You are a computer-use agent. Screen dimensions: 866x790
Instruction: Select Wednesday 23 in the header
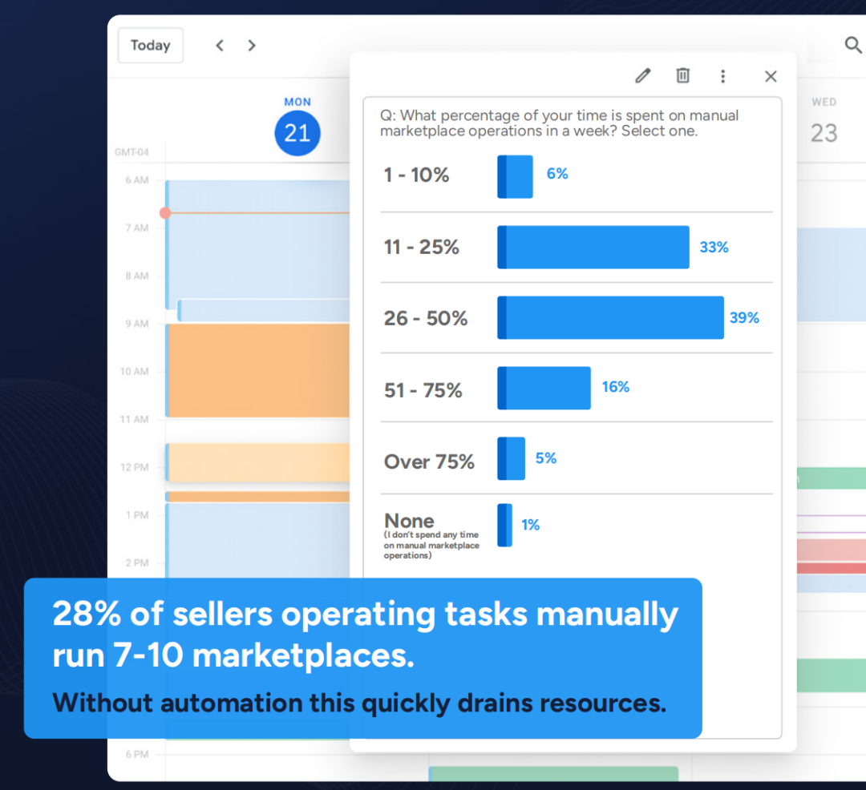pyautogui.click(x=824, y=132)
